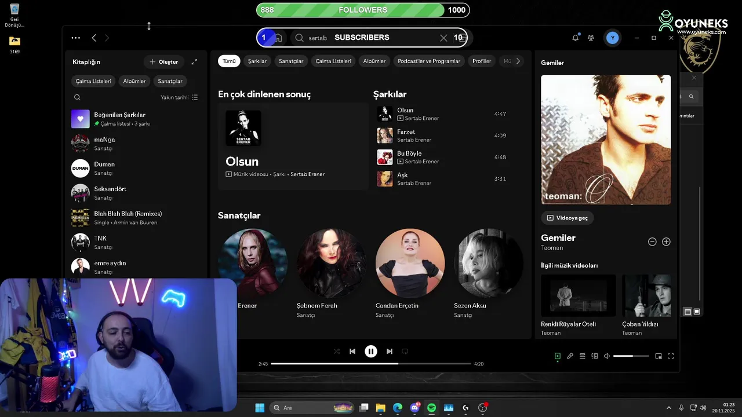This screenshot has height=417, width=742.
Task: Open Blah Blah Blah (Remixes) single
Action: point(136,218)
